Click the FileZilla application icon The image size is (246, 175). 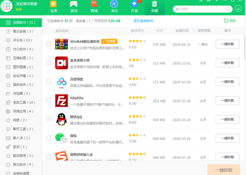coord(62,100)
